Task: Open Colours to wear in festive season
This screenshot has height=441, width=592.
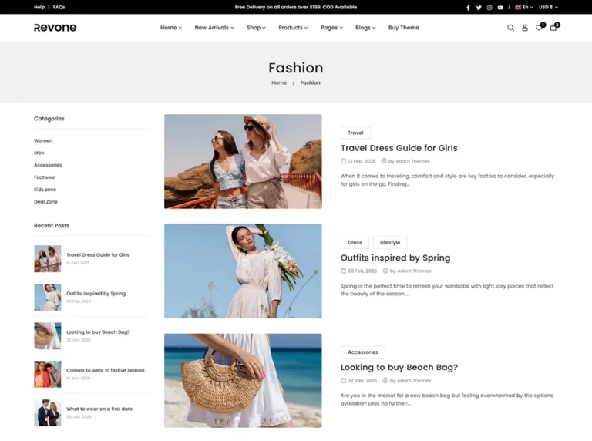Action: pyautogui.click(x=106, y=370)
